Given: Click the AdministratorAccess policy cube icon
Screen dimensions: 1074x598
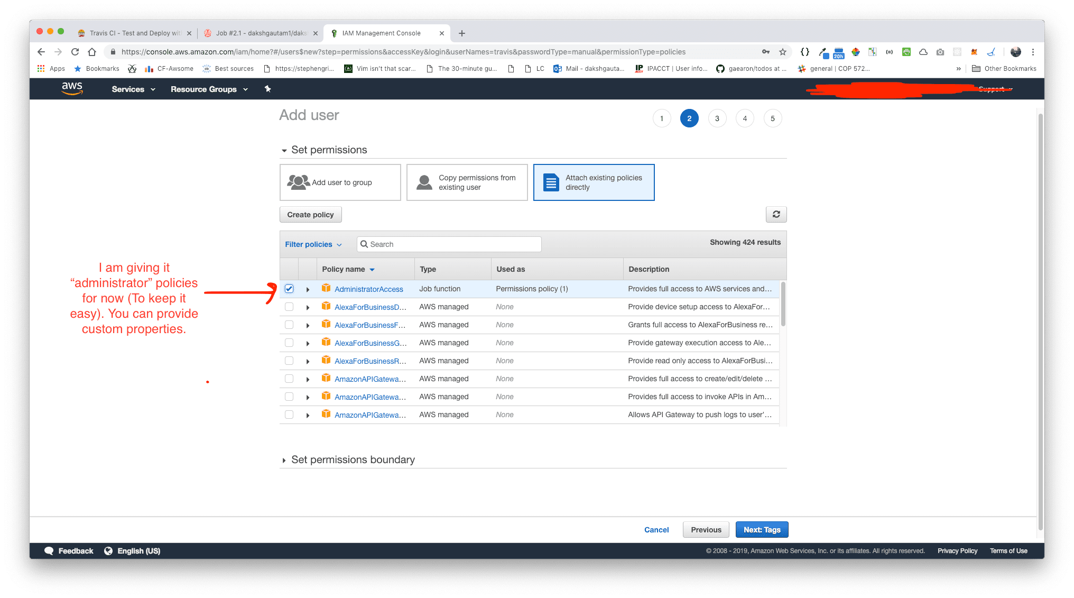Looking at the screenshot, I should point(326,288).
